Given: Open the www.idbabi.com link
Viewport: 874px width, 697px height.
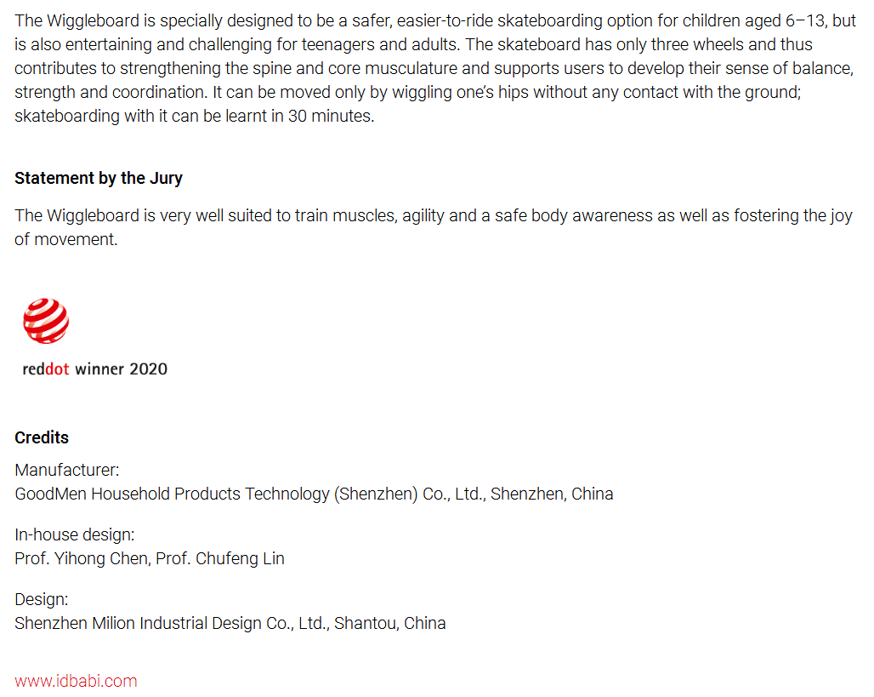Looking at the screenshot, I should click(x=76, y=681).
